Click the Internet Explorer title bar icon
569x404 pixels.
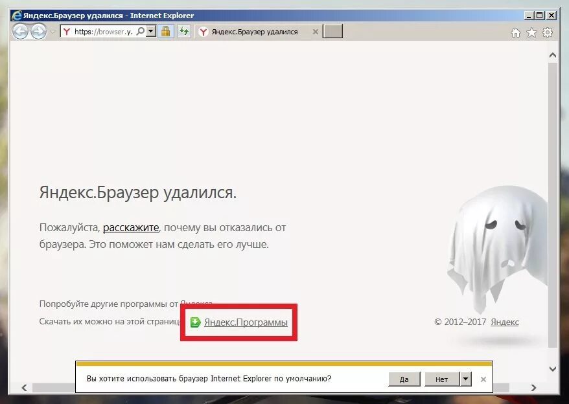pyautogui.click(x=16, y=16)
